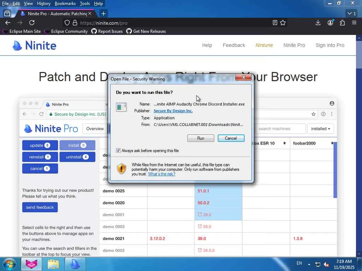This screenshot has width=362, height=271.
Task: Open the Secure By Design Inc. publisher link
Action: [x=173, y=111]
